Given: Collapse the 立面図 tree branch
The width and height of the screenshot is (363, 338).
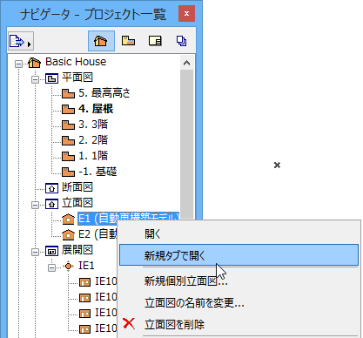Looking at the screenshot, I should [35, 205].
